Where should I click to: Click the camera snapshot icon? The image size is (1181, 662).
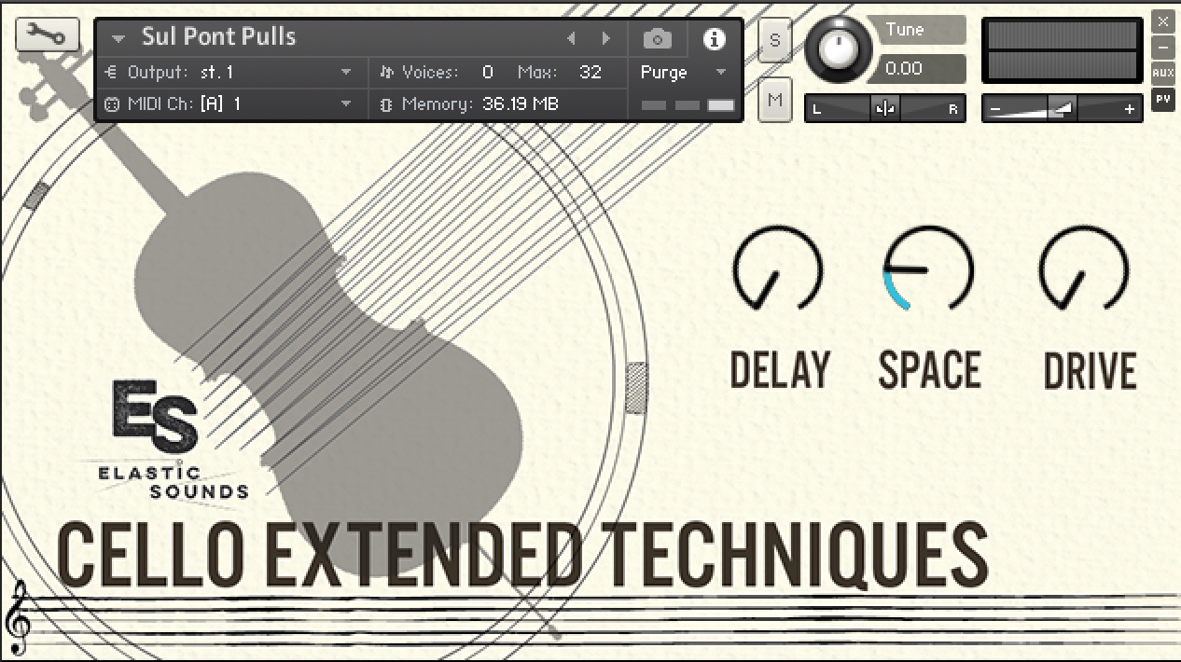coord(658,39)
